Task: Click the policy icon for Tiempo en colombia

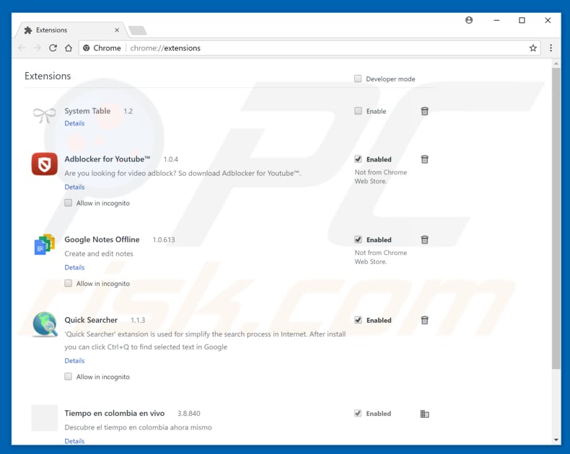Action: click(424, 414)
